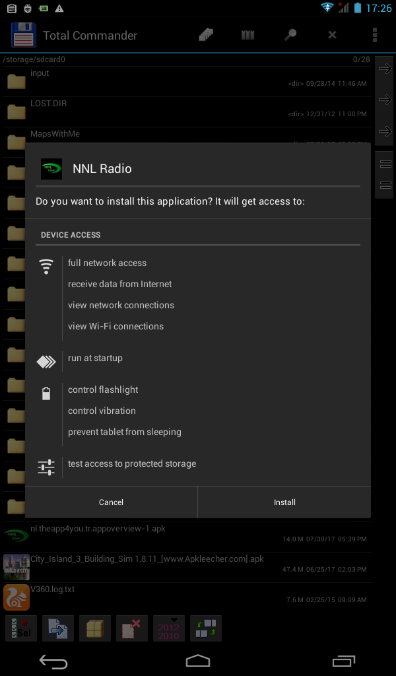Viewport: 396px width, 676px height.
Task: Tap the Cancel button
Action: click(x=111, y=502)
